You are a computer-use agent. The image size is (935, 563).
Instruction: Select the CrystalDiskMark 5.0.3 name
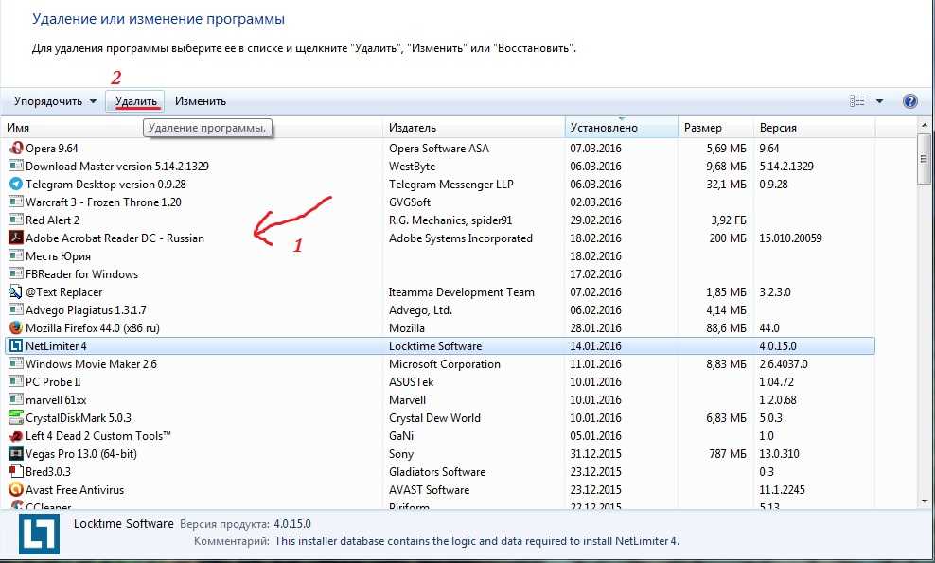pyautogui.click(x=79, y=417)
